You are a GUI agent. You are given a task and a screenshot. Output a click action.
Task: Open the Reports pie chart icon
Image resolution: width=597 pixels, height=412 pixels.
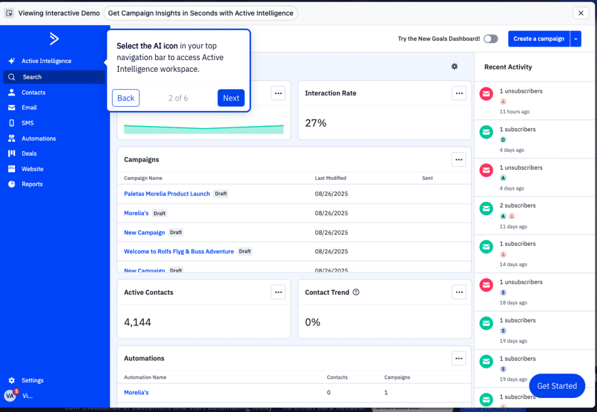(x=11, y=184)
